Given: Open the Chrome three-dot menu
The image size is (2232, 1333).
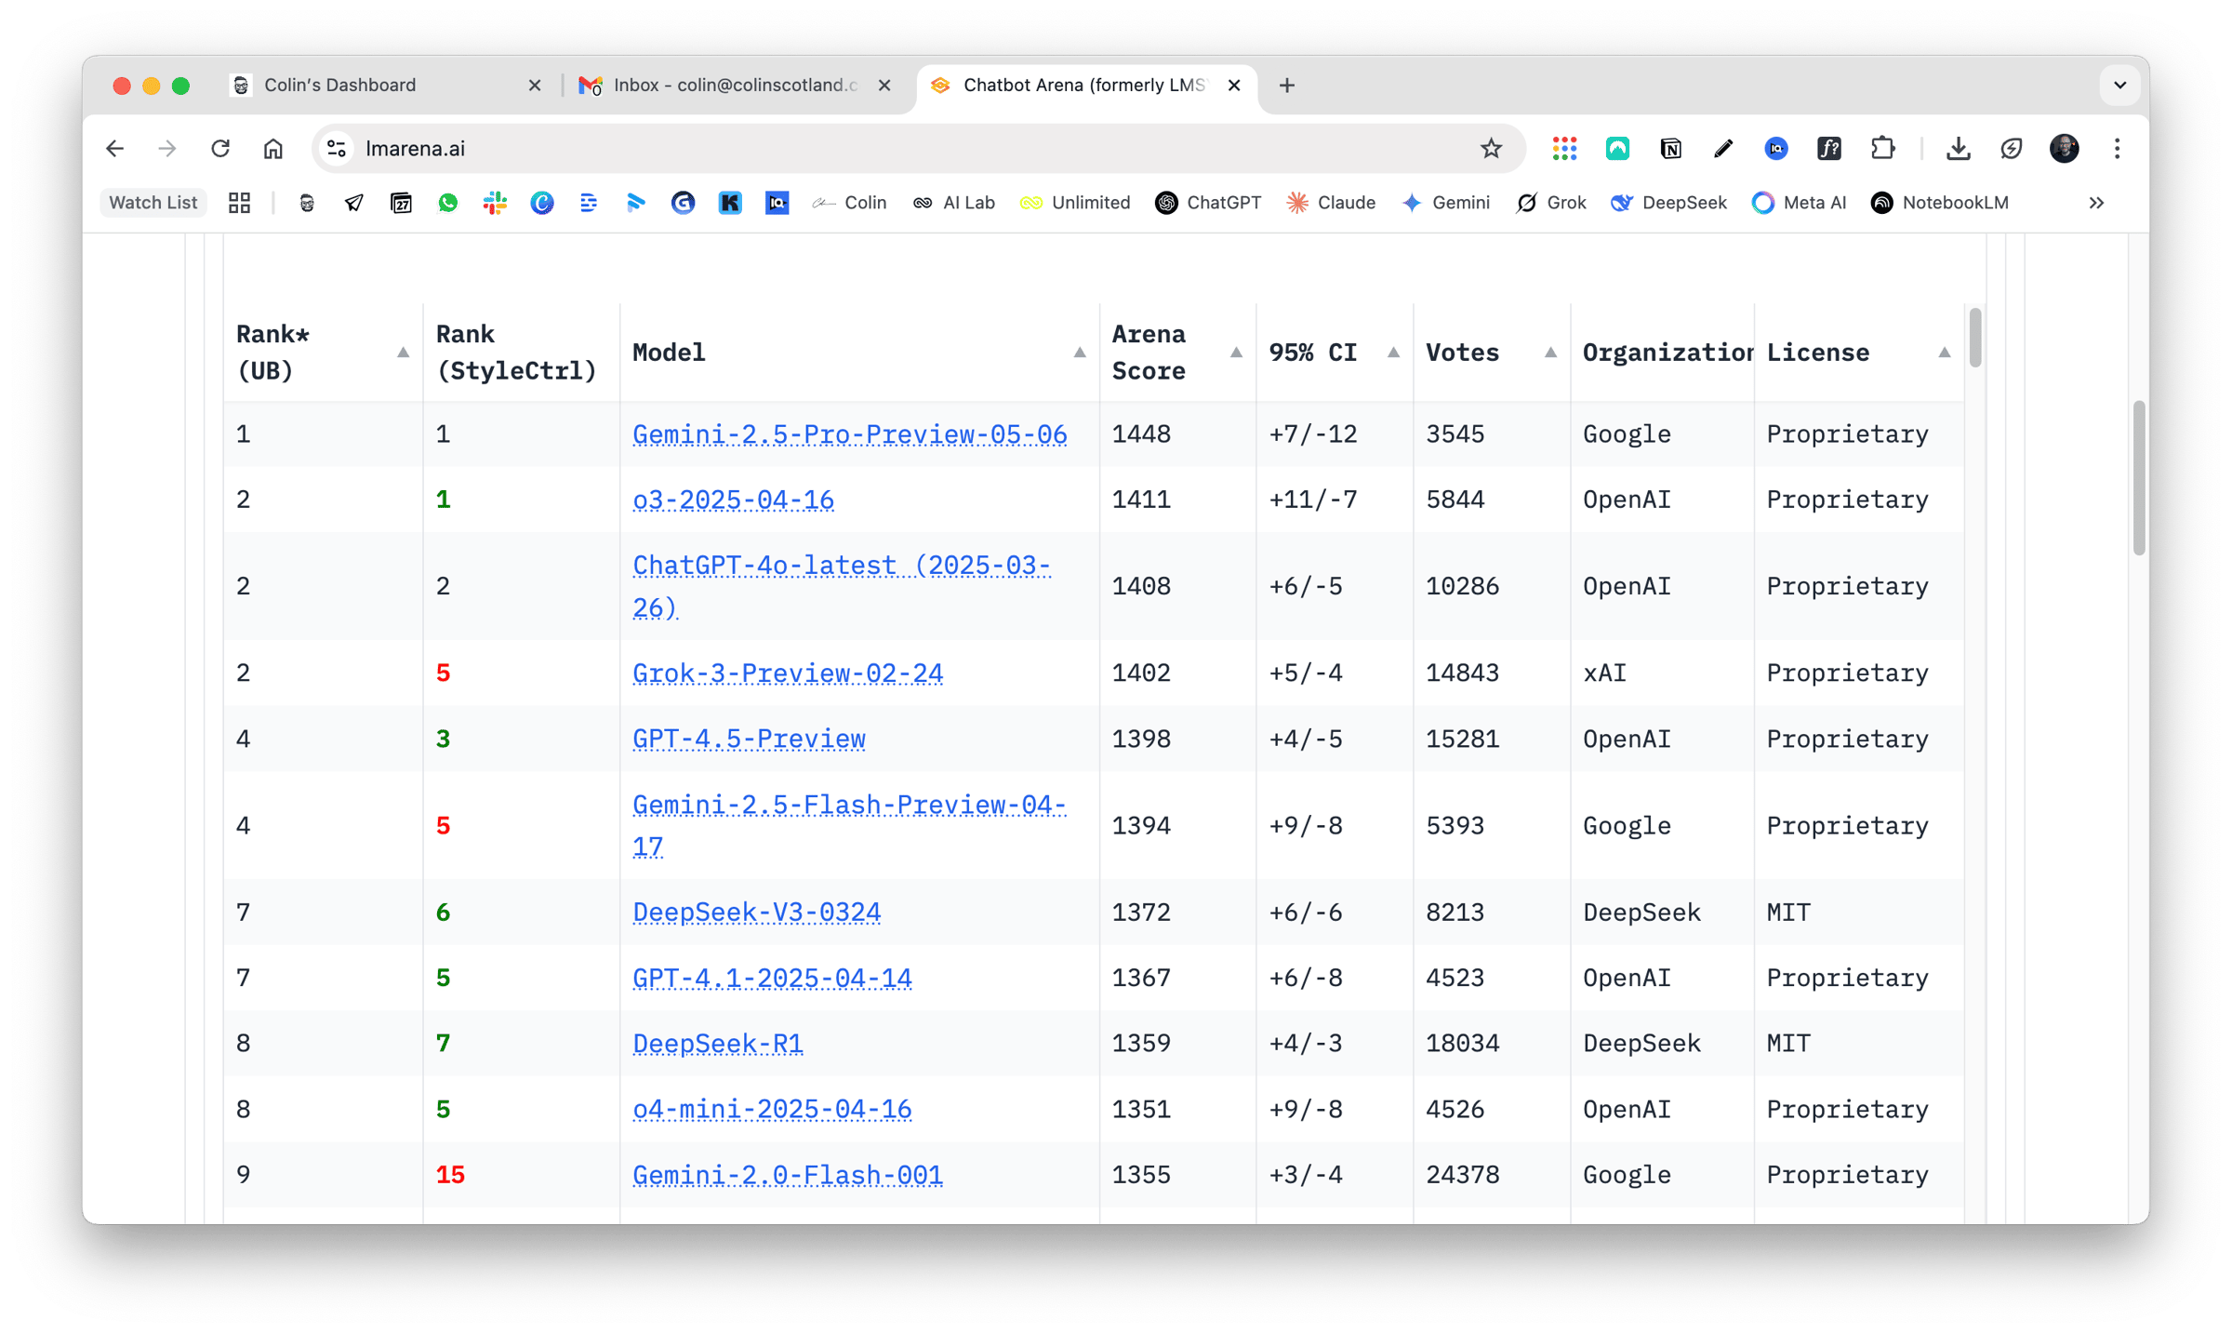Looking at the screenshot, I should [x=2117, y=149].
